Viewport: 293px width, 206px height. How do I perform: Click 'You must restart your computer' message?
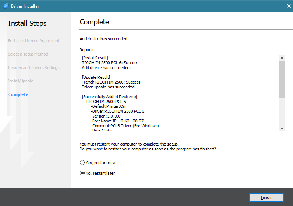click(x=129, y=144)
